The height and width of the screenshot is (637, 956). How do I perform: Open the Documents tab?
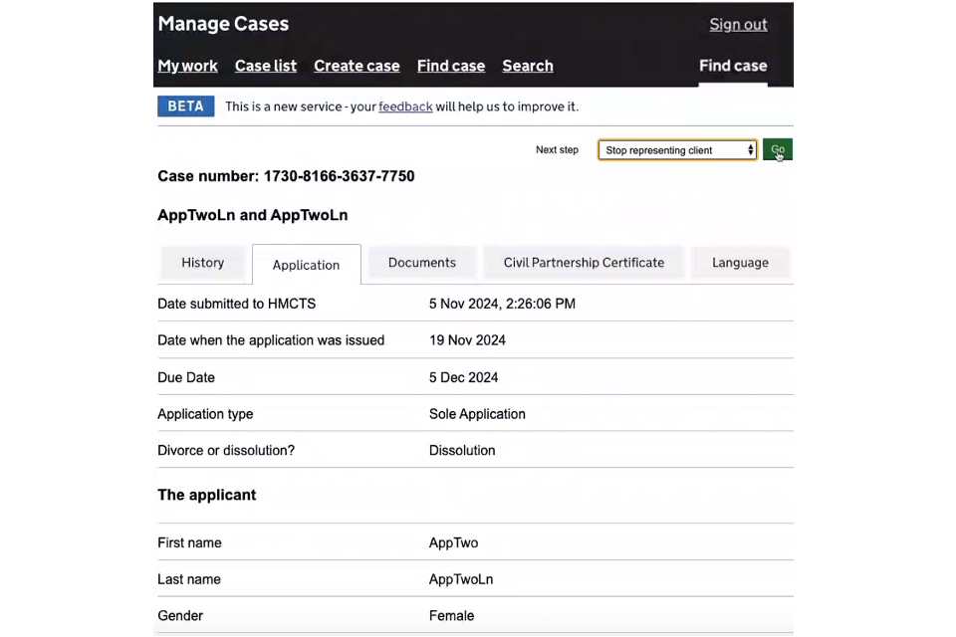(422, 263)
